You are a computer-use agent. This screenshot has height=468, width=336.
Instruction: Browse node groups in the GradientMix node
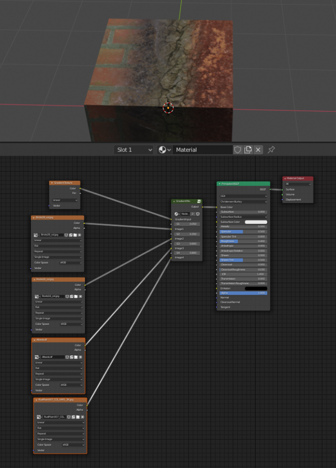coord(177,214)
